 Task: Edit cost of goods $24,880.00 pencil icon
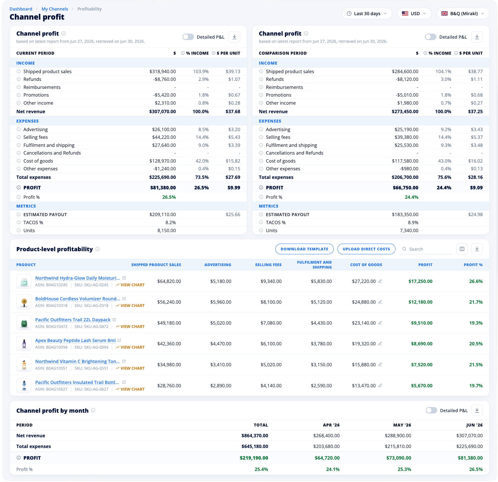[x=380, y=302]
